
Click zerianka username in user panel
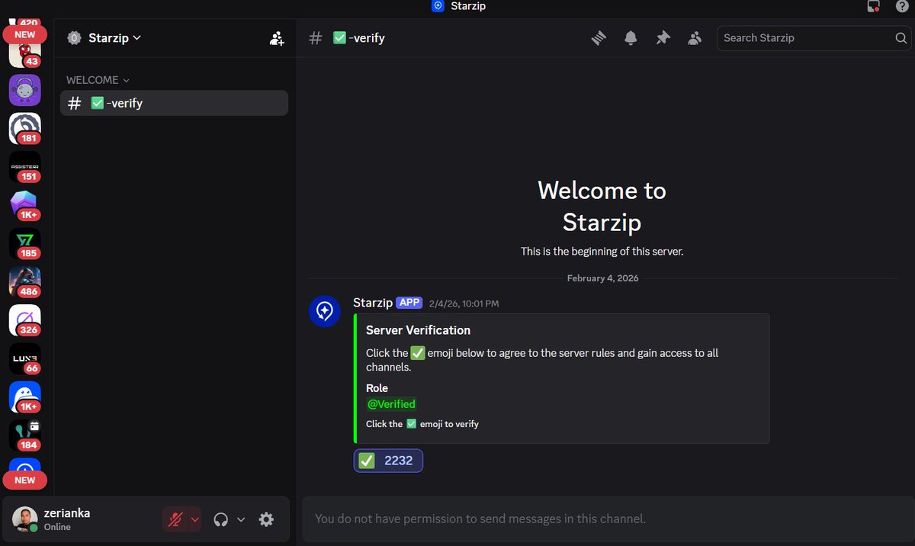67,513
